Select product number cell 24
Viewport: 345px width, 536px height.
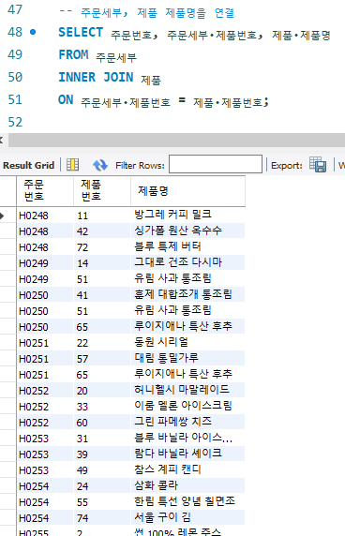pyautogui.click(x=102, y=486)
